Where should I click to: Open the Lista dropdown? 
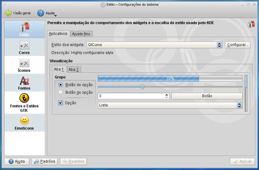tap(170, 105)
